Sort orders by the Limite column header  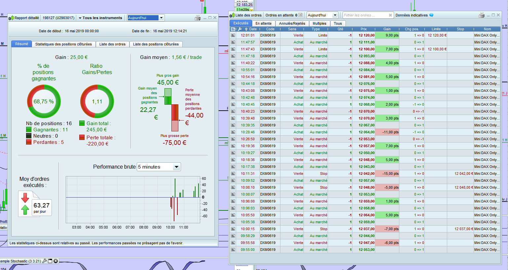[436, 29]
